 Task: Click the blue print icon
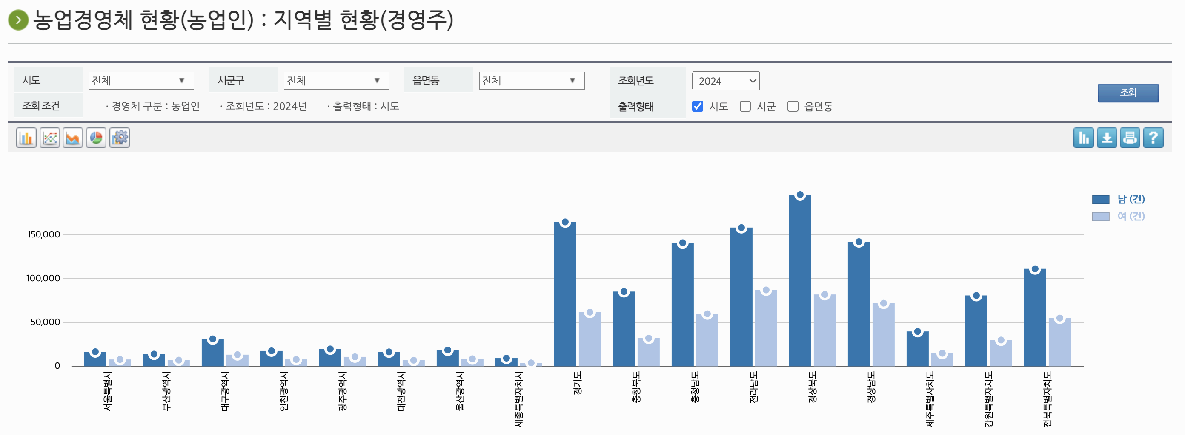[x=1130, y=138]
